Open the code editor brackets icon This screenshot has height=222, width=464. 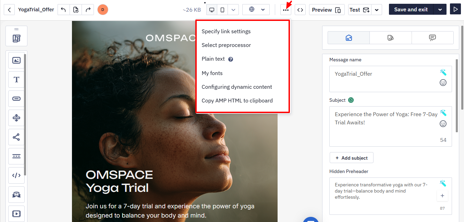(300, 10)
